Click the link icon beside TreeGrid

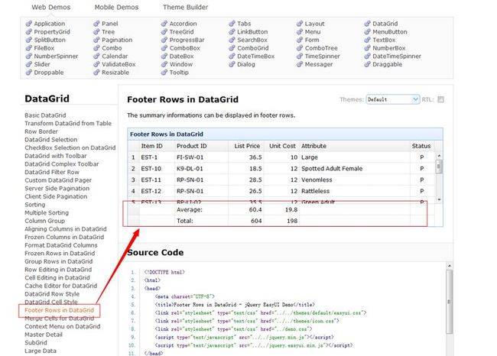pyautogui.click(x=164, y=31)
